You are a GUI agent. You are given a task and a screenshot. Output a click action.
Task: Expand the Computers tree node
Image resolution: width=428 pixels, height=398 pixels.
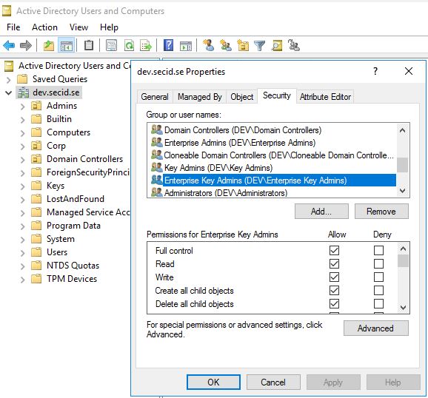pos(23,133)
